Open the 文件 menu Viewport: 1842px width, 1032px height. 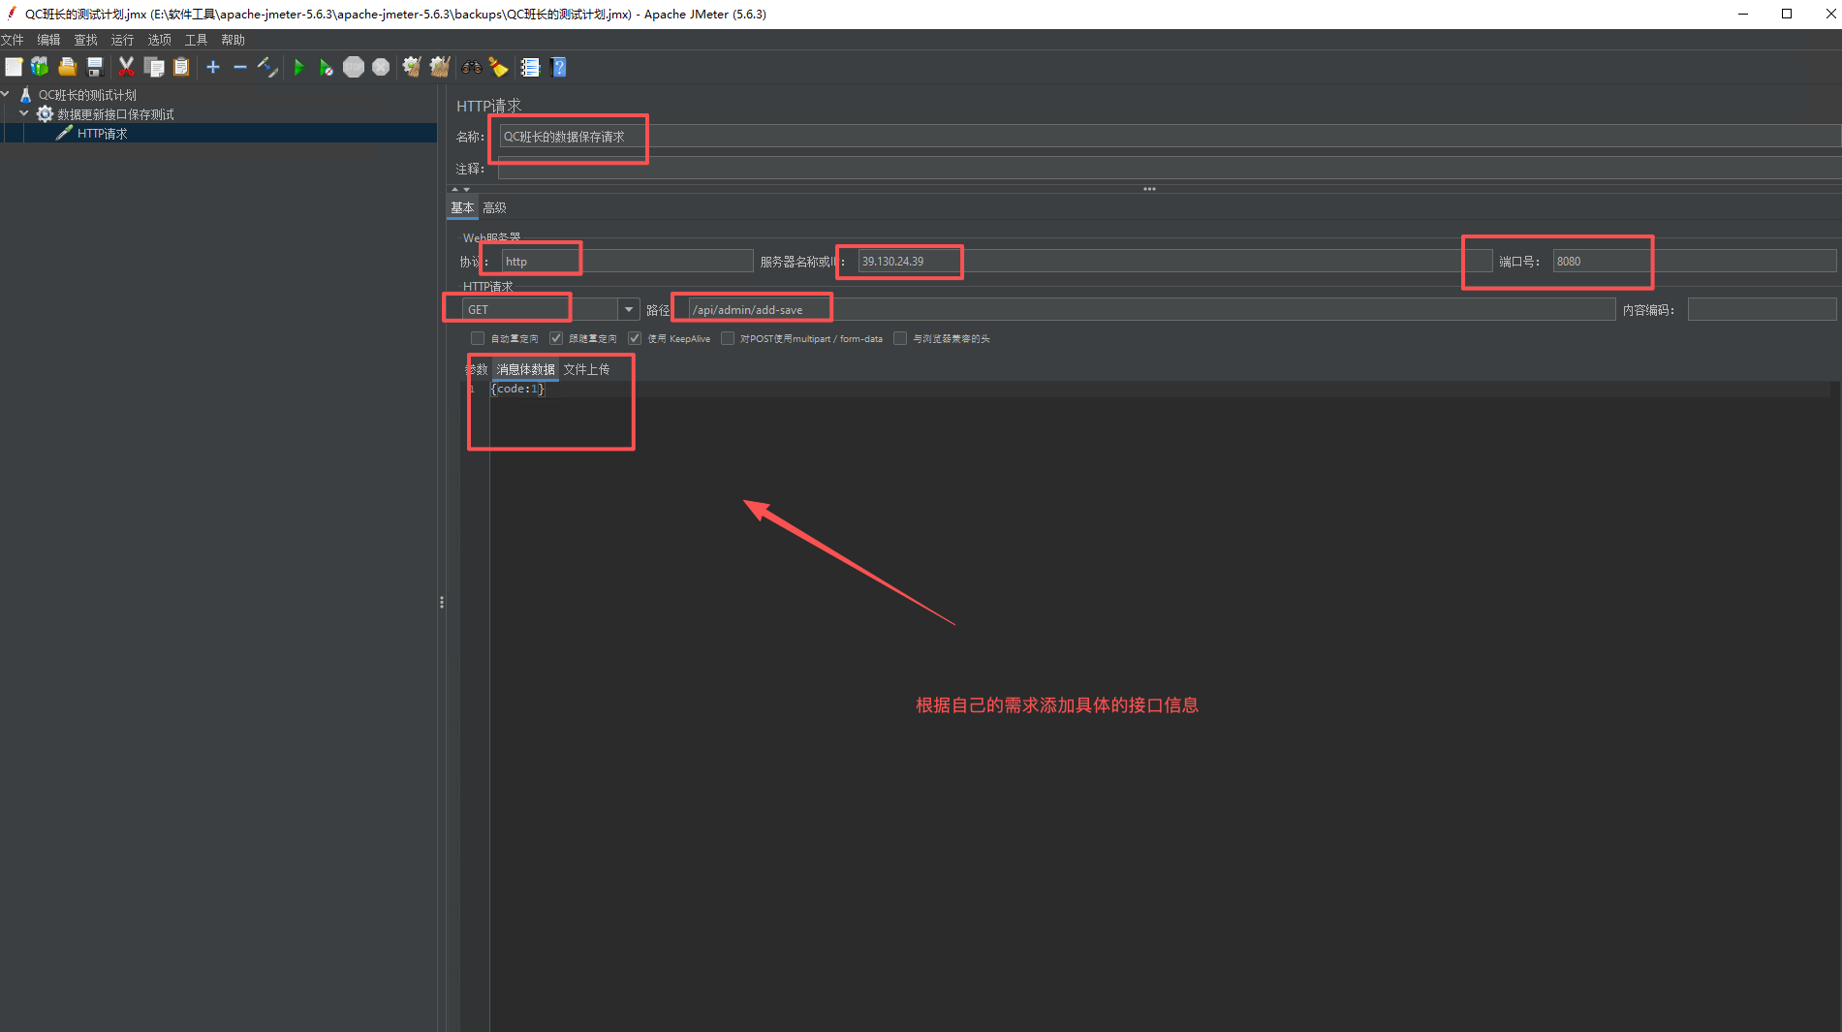[x=13, y=40]
